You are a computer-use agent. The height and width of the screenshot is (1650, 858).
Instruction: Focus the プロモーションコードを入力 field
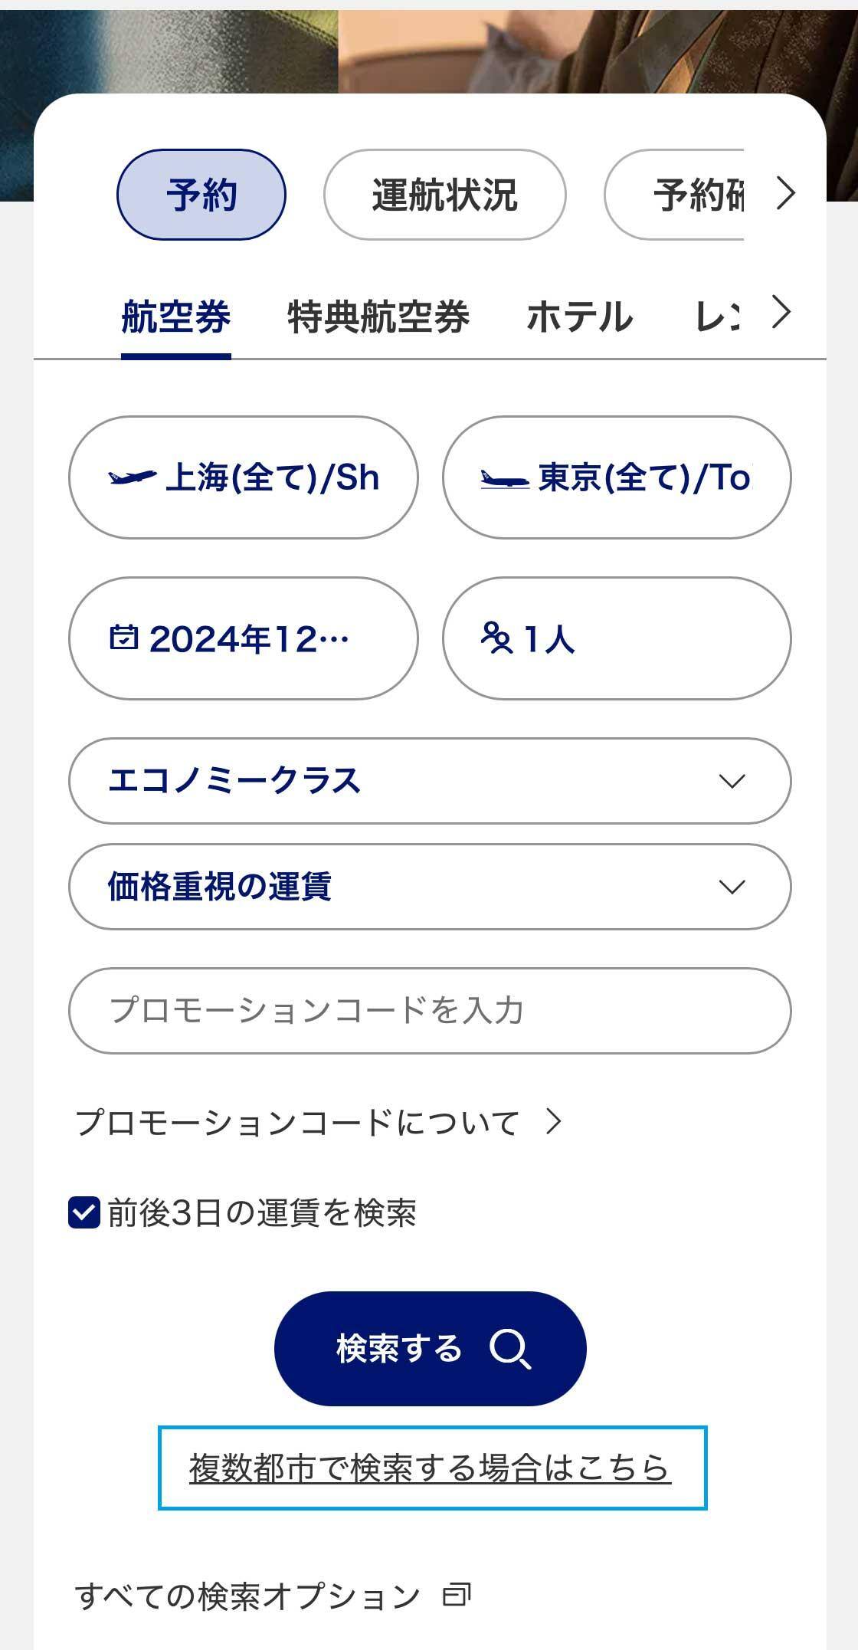tap(429, 1010)
